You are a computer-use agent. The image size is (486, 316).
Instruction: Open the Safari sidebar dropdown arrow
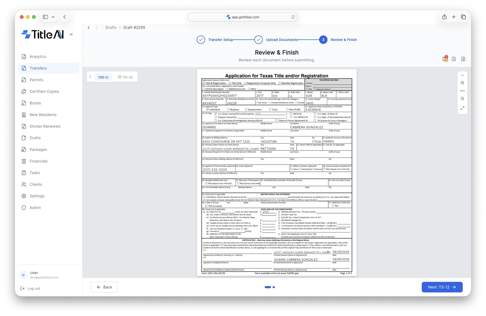pyautogui.click(x=53, y=17)
